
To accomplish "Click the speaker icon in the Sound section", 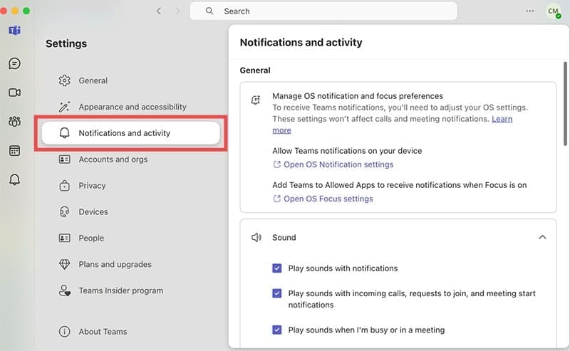I will click(x=256, y=237).
